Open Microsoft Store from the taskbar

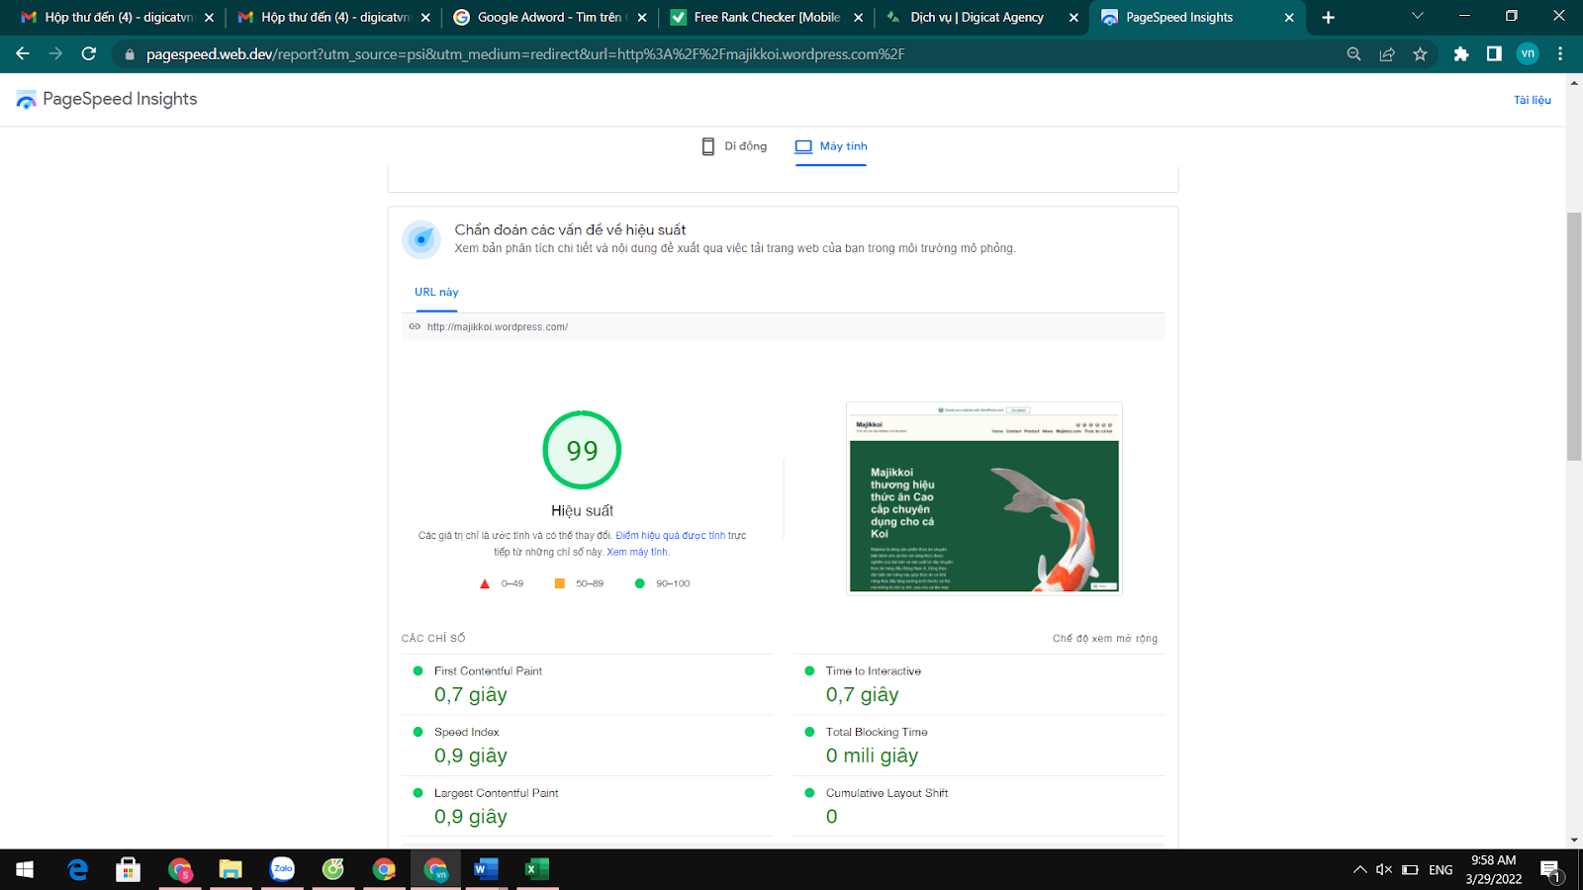(128, 869)
